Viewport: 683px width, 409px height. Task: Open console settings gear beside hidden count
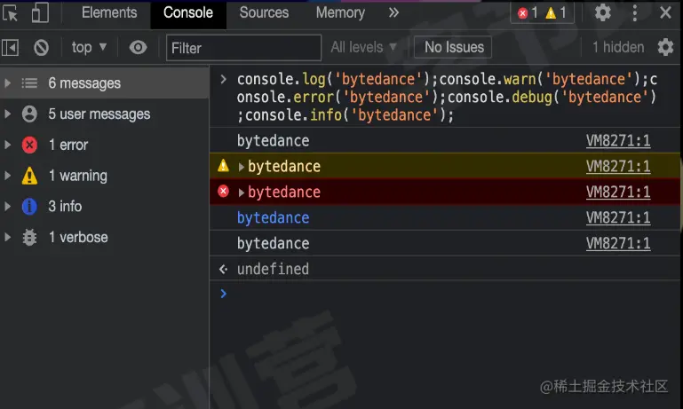pos(665,47)
